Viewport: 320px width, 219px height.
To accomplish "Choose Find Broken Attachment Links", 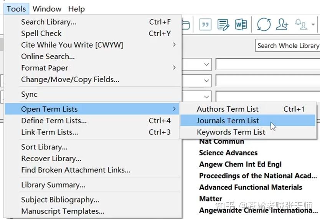I will [76, 170].
